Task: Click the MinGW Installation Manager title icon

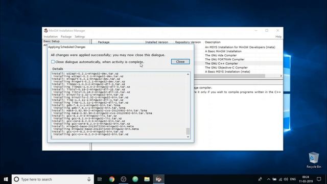Action: tap(46, 31)
